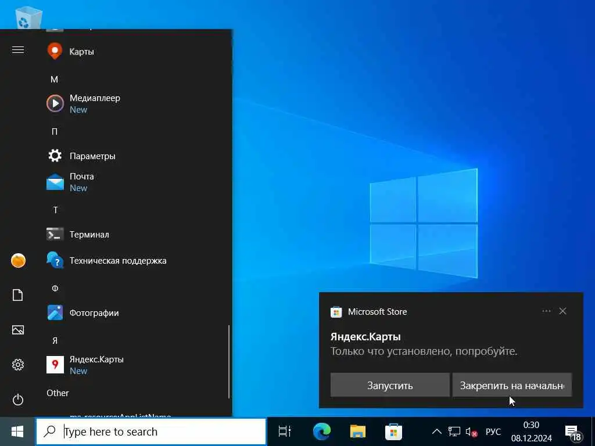
Task: Open Documents from Start sidebar
Action: tap(18, 295)
